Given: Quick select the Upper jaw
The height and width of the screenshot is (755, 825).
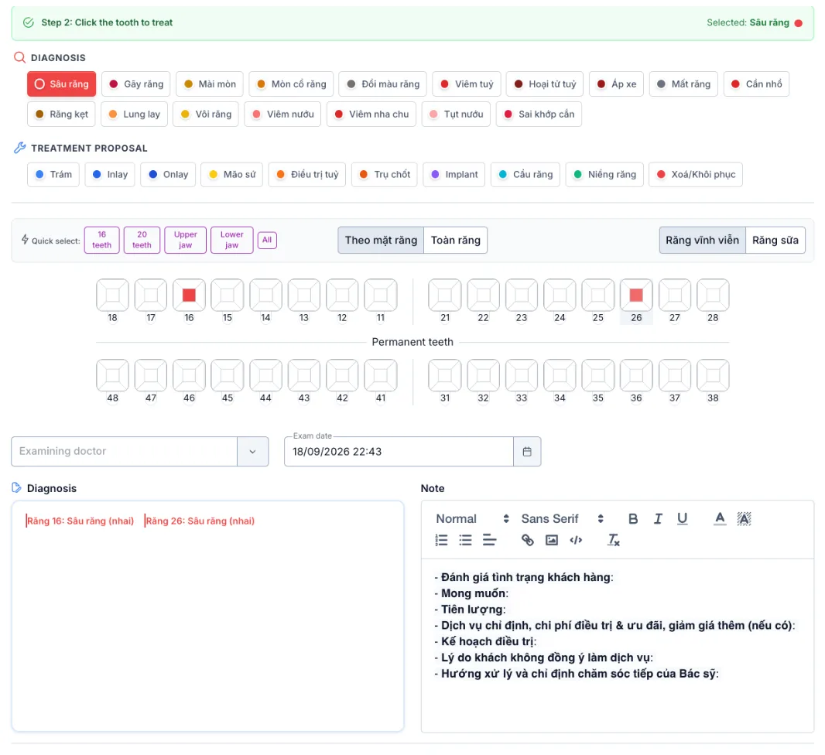Looking at the screenshot, I should click(185, 241).
